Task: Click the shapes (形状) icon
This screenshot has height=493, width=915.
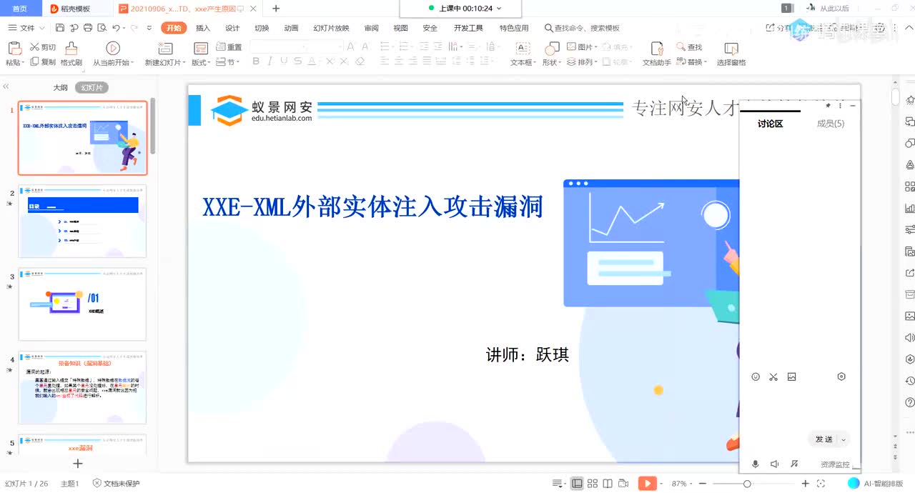Action: coord(552,48)
